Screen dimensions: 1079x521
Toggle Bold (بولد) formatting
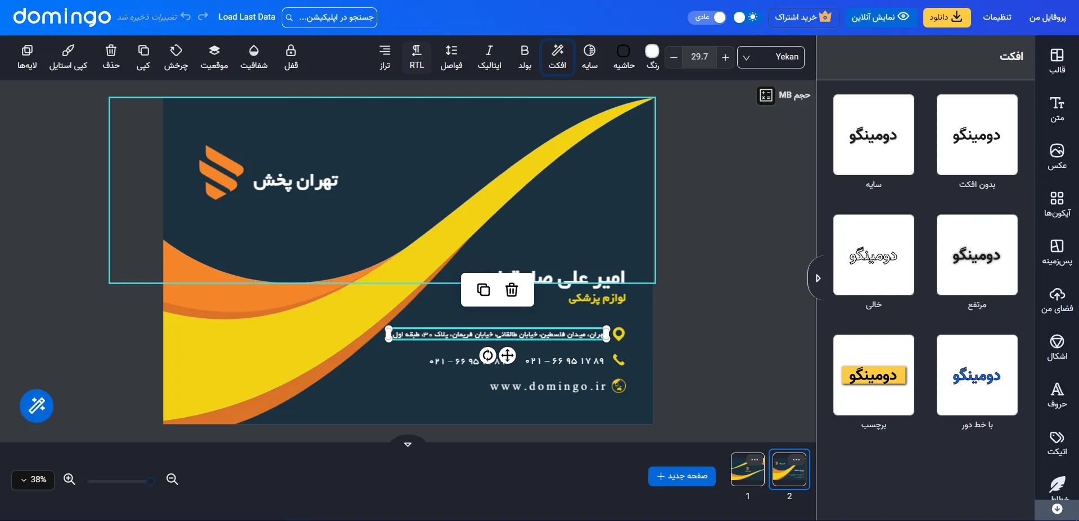pos(525,57)
